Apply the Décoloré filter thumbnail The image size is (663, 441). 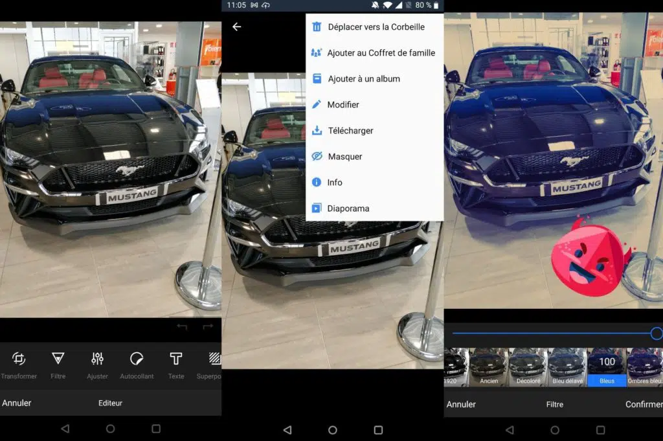point(528,367)
